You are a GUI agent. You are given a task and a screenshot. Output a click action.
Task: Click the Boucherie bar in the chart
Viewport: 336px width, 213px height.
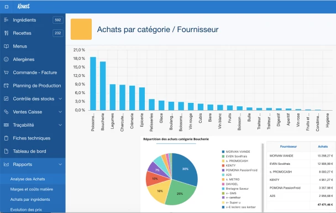103,86
